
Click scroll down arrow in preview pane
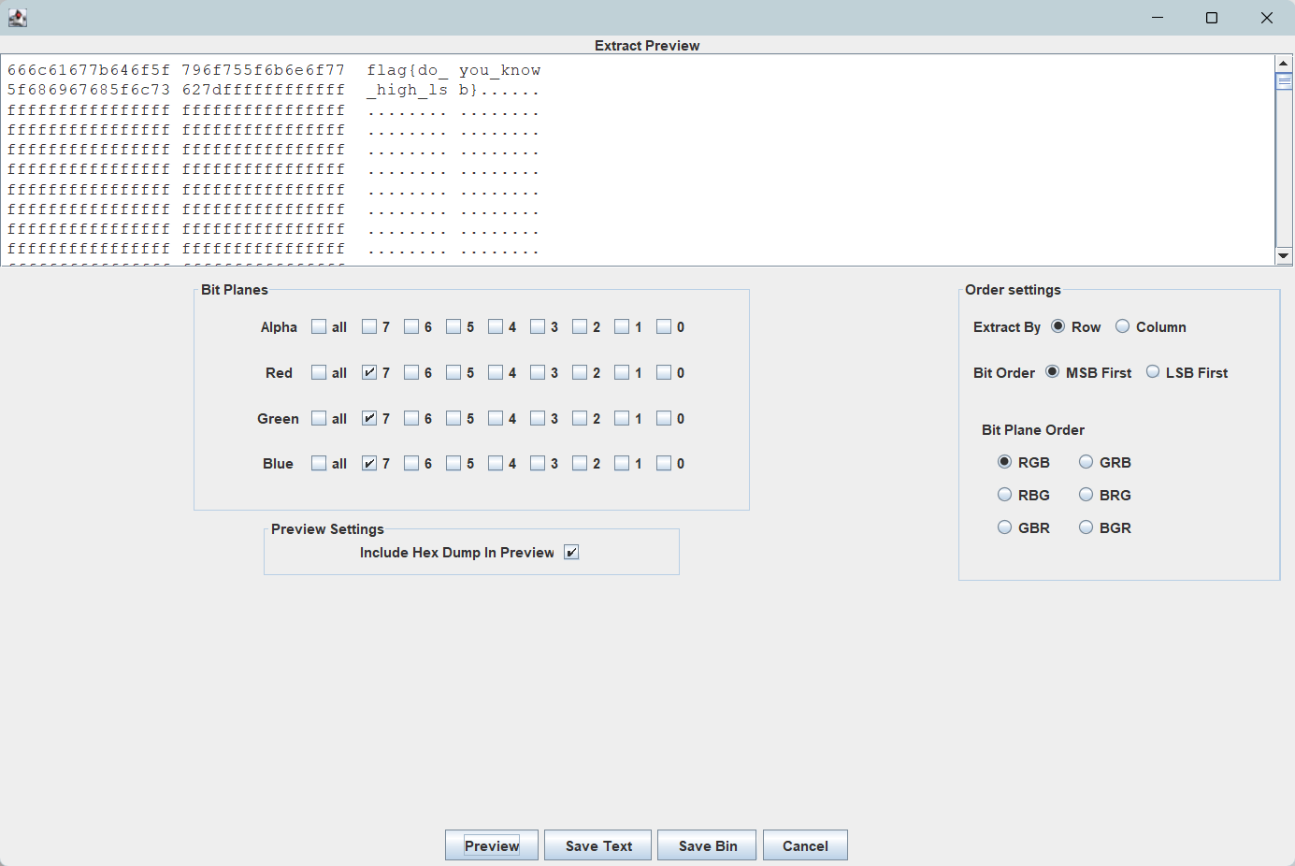coord(1284,255)
